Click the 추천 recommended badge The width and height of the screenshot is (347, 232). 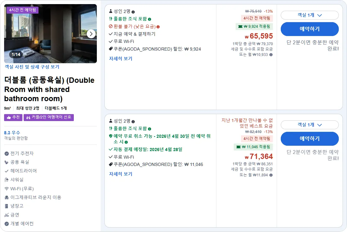(x=13, y=117)
